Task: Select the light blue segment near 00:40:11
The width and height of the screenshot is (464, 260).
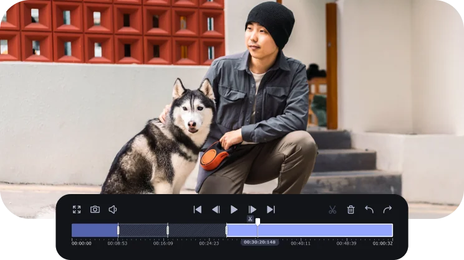Action: pyautogui.click(x=310, y=230)
